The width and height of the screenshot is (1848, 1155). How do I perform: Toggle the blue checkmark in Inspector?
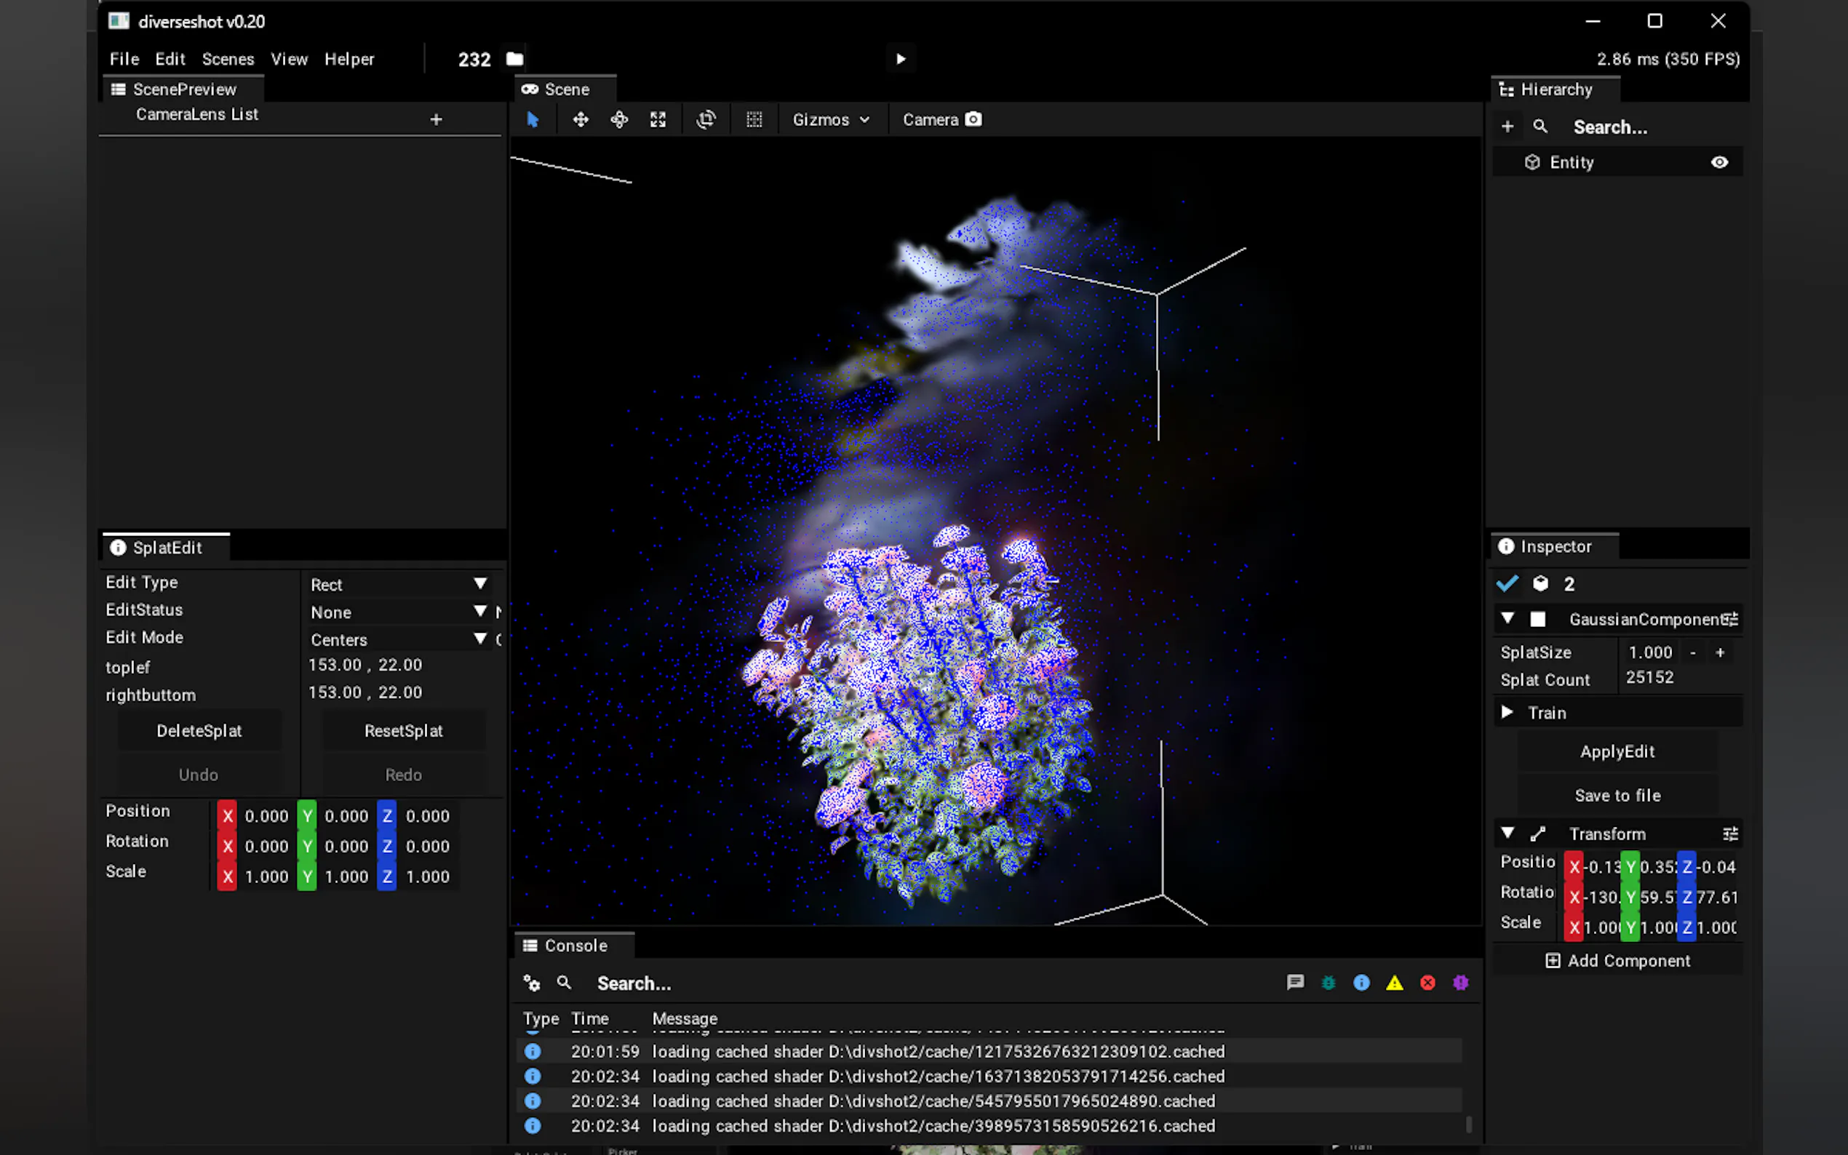pos(1507,583)
